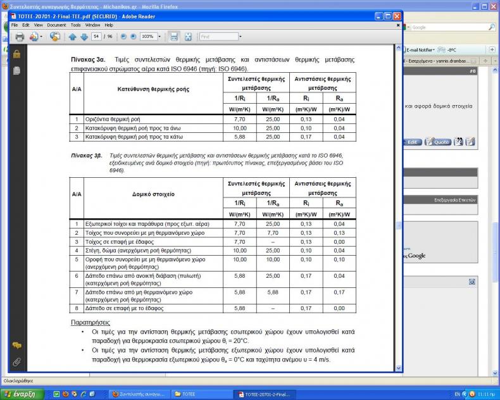Open the Tools menu
500x400 pixels.
75,25
